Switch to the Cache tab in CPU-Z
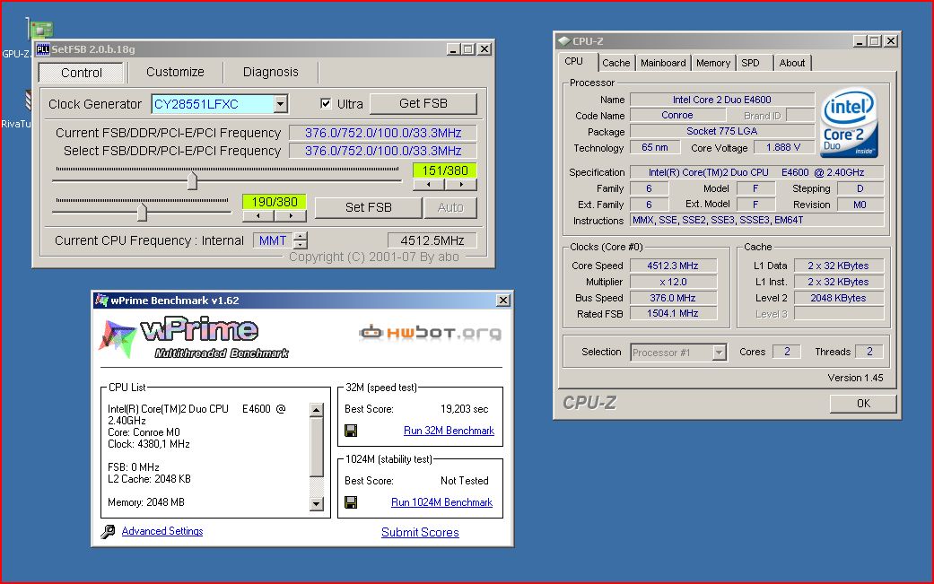934x584 pixels. tap(615, 63)
